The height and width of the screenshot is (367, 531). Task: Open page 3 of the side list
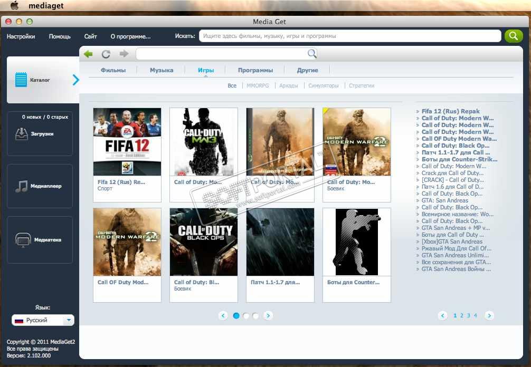click(468, 315)
